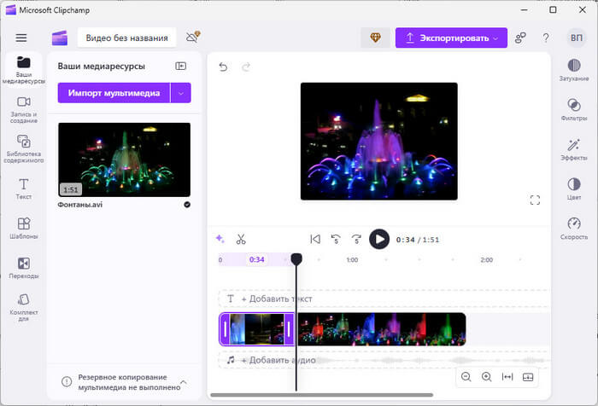
Task: Select the purple-highlighted first clip
Action: [x=256, y=329]
